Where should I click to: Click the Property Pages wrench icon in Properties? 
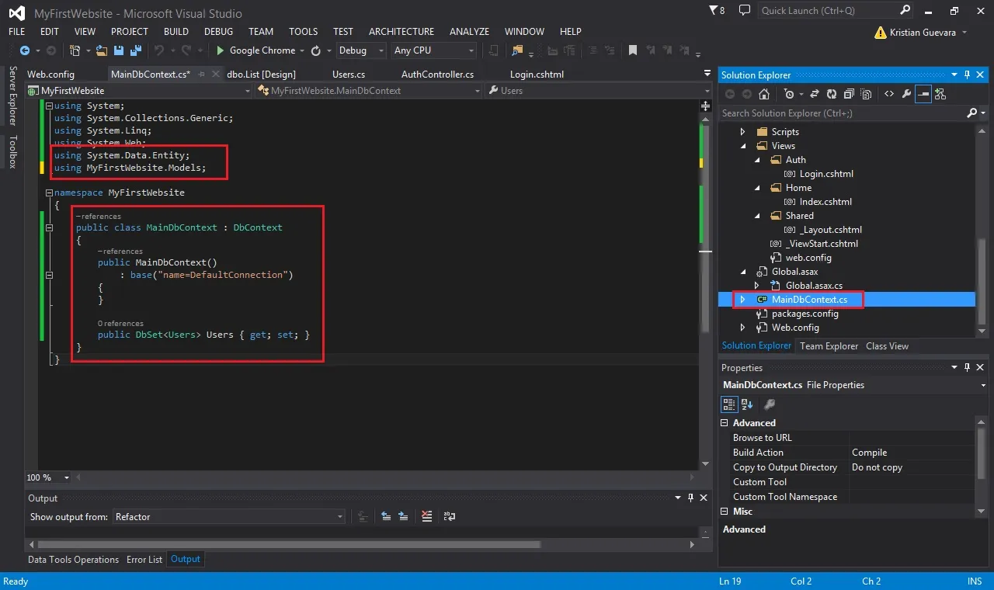pos(769,404)
